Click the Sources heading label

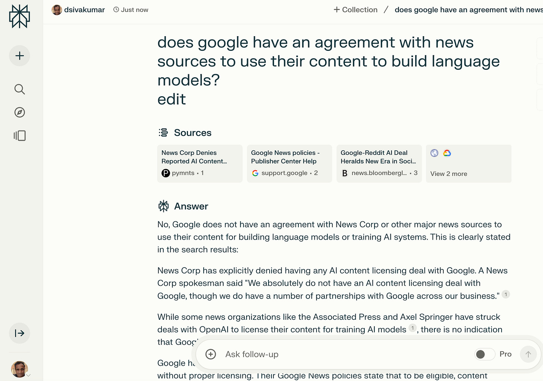[193, 132]
